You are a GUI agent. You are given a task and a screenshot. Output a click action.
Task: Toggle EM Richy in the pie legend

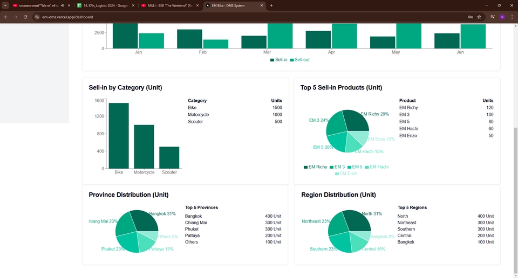(x=315, y=167)
